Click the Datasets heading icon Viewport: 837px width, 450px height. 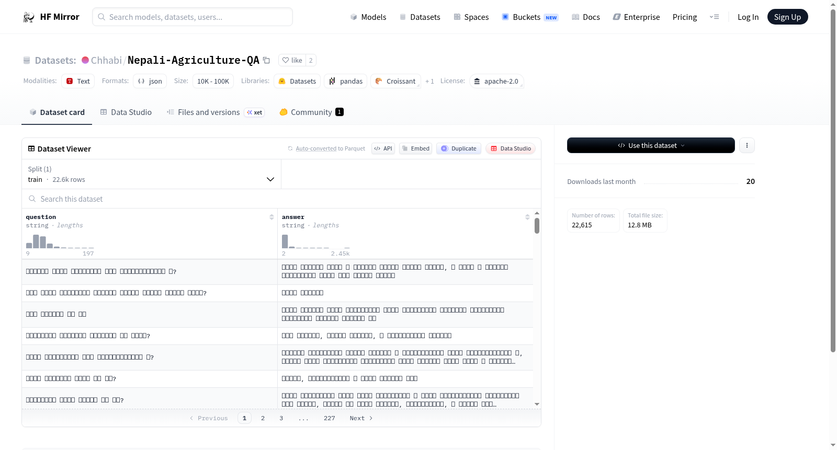click(x=27, y=61)
